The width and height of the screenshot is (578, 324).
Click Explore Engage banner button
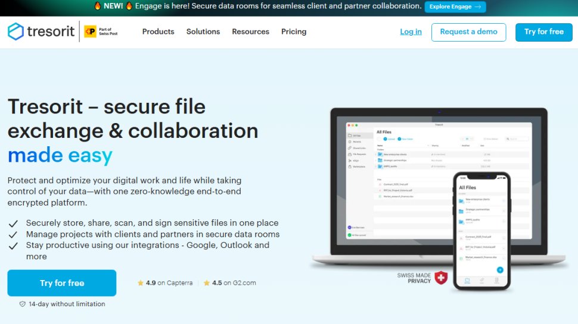(455, 7)
